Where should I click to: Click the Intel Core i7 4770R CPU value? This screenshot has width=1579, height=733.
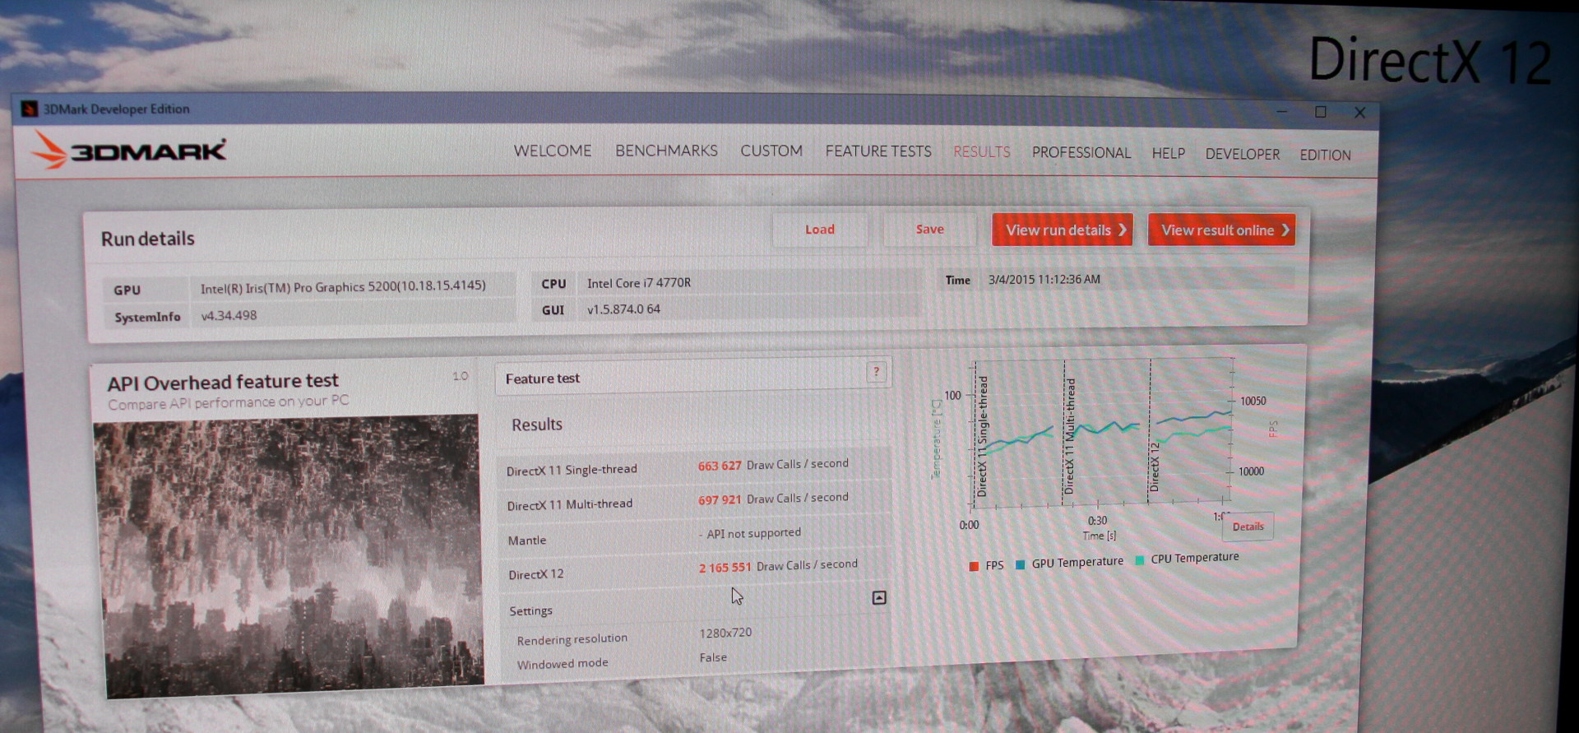click(639, 283)
